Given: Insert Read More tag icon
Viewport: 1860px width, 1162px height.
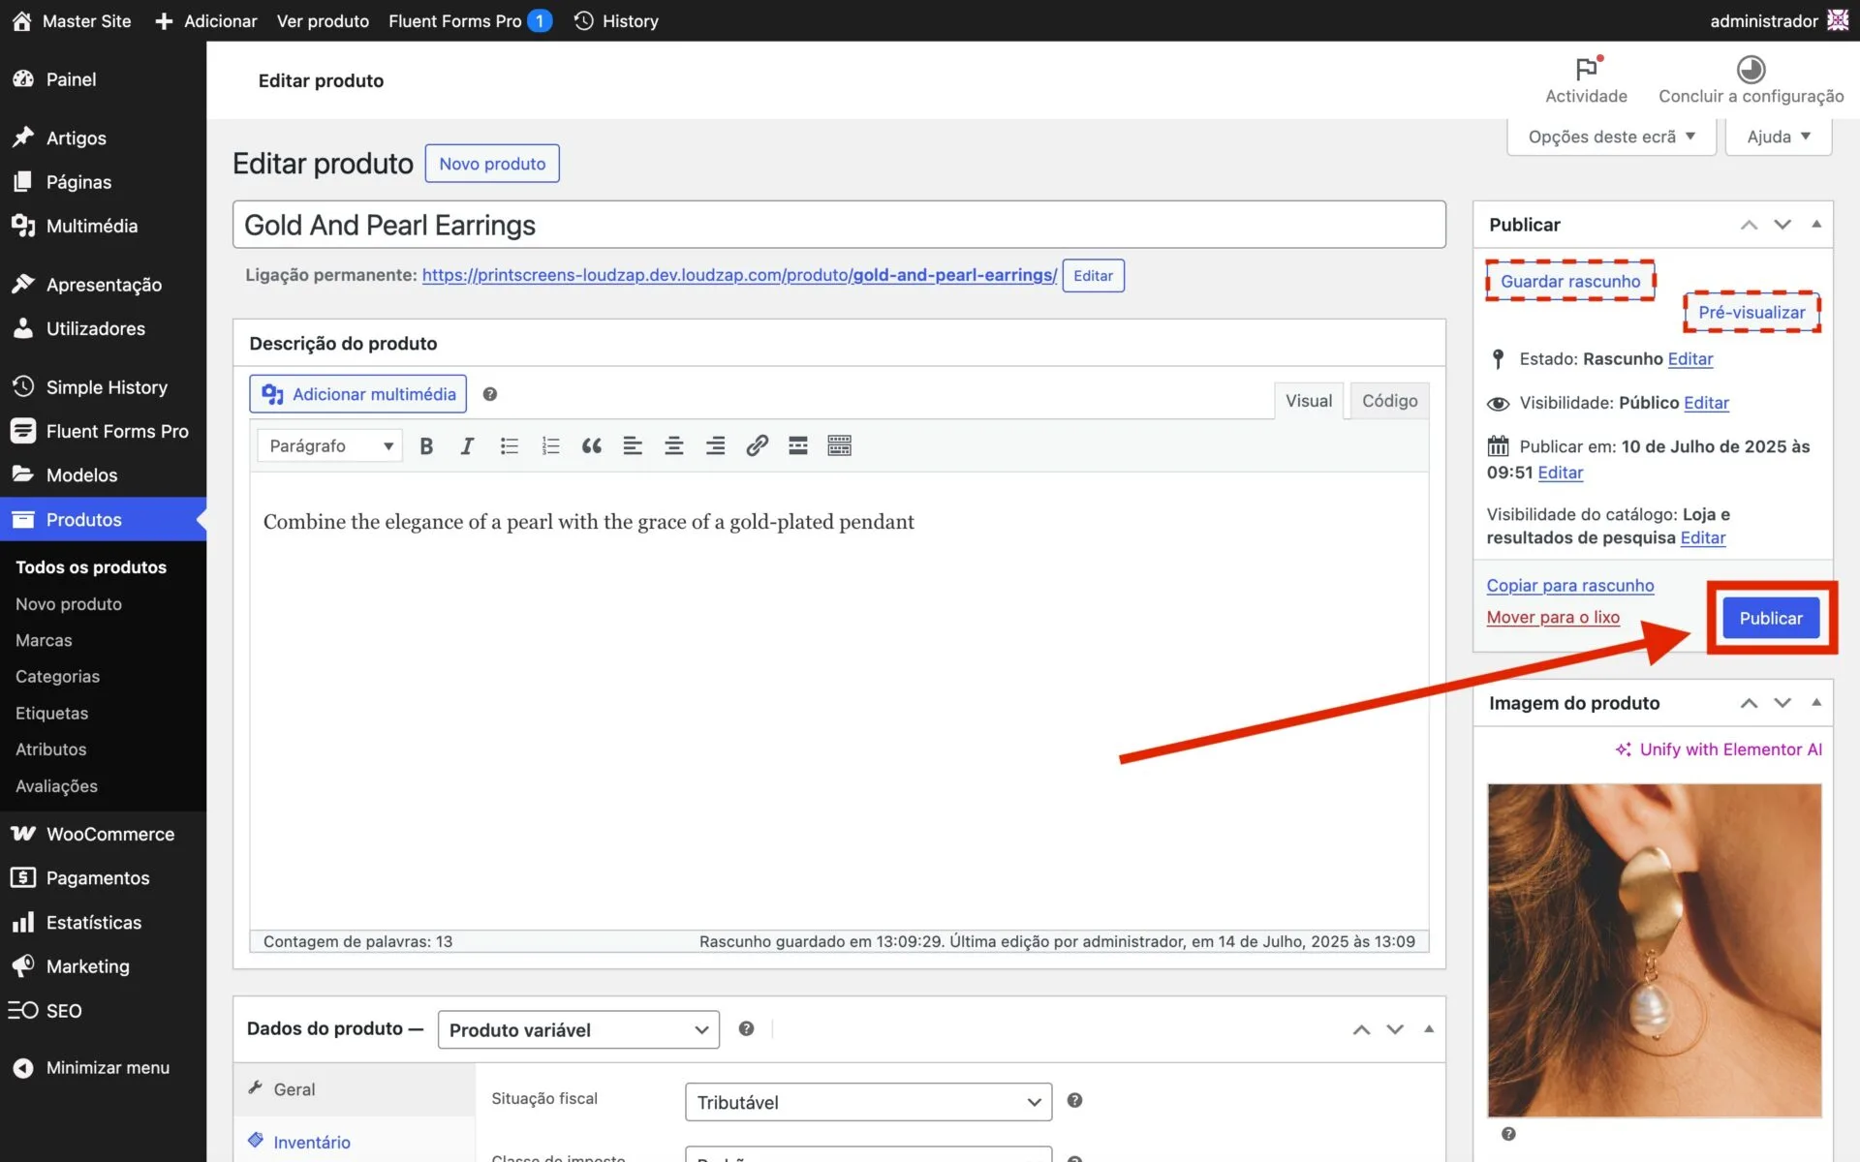Looking at the screenshot, I should [798, 445].
